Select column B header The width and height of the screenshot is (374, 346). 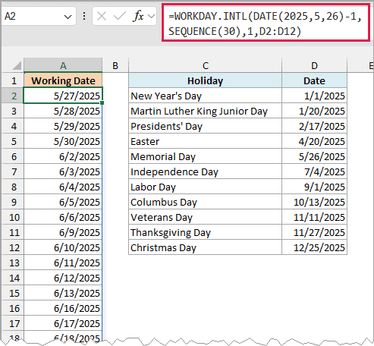(115, 66)
